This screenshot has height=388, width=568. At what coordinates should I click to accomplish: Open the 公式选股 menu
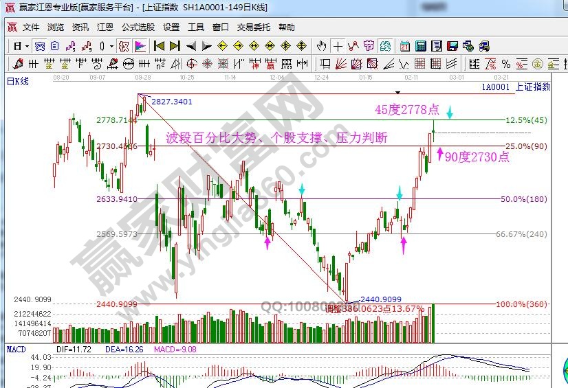(138, 27)
